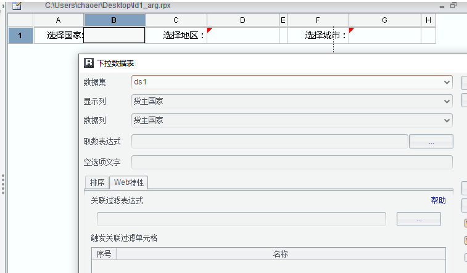Select column C header
467x273 pixels.
tap(176, 20)
